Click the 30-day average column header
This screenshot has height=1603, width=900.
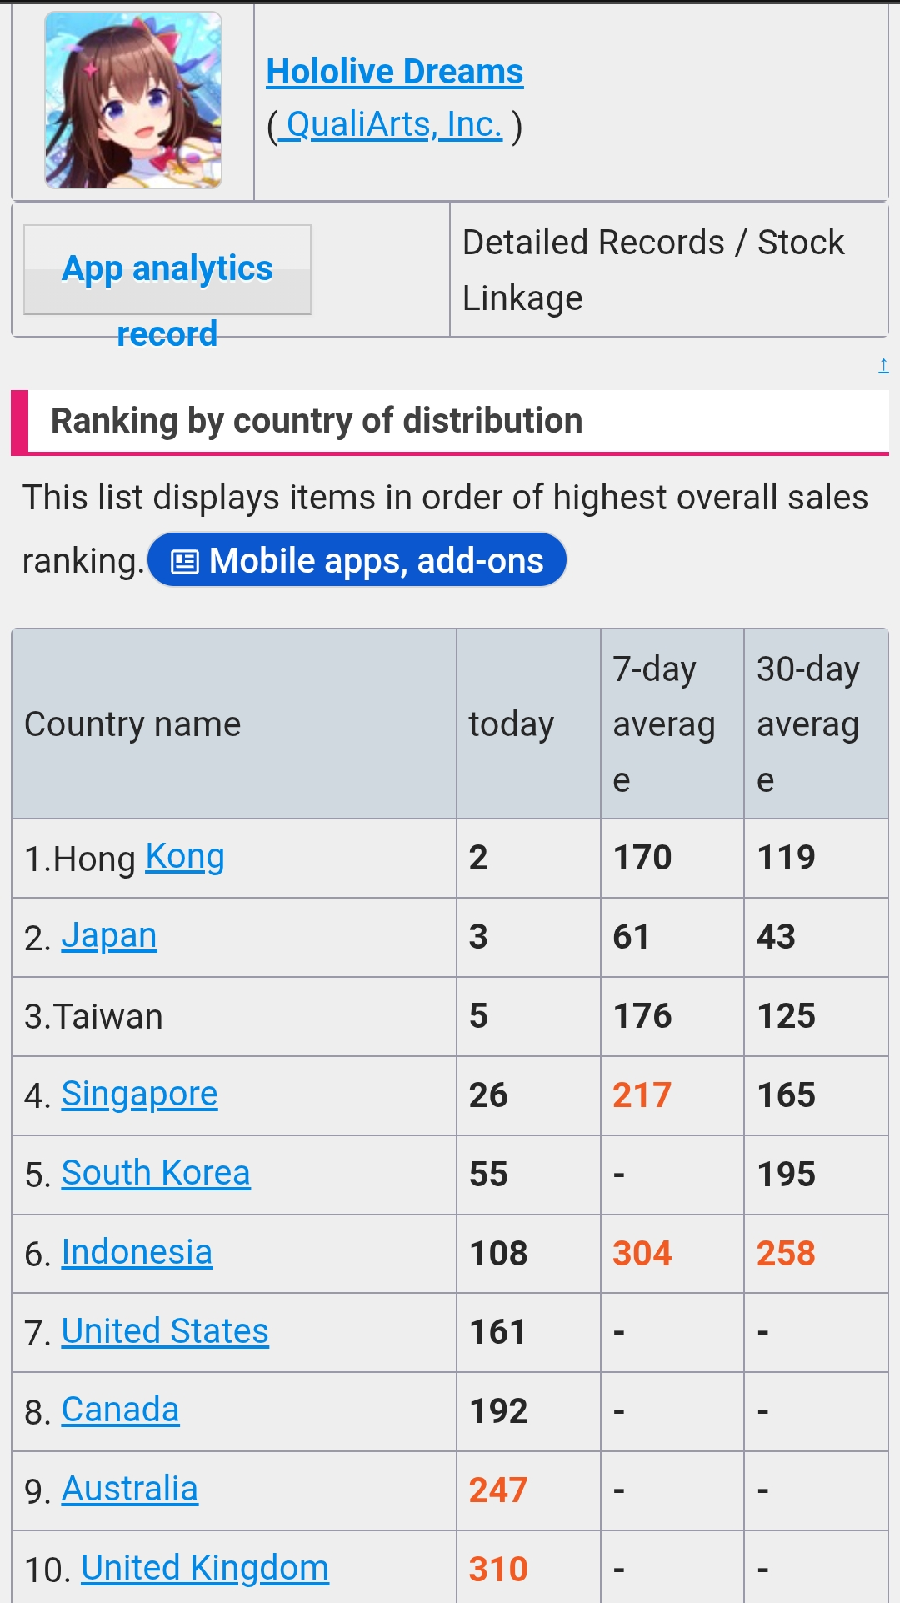coord(816,724)
